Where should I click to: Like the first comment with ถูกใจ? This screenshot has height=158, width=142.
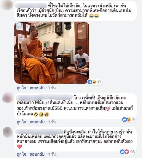pyautogui.click(x=21, y=88)
